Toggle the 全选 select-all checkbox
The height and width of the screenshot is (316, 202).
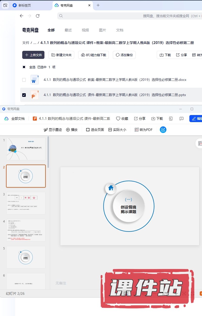(24, 67)
